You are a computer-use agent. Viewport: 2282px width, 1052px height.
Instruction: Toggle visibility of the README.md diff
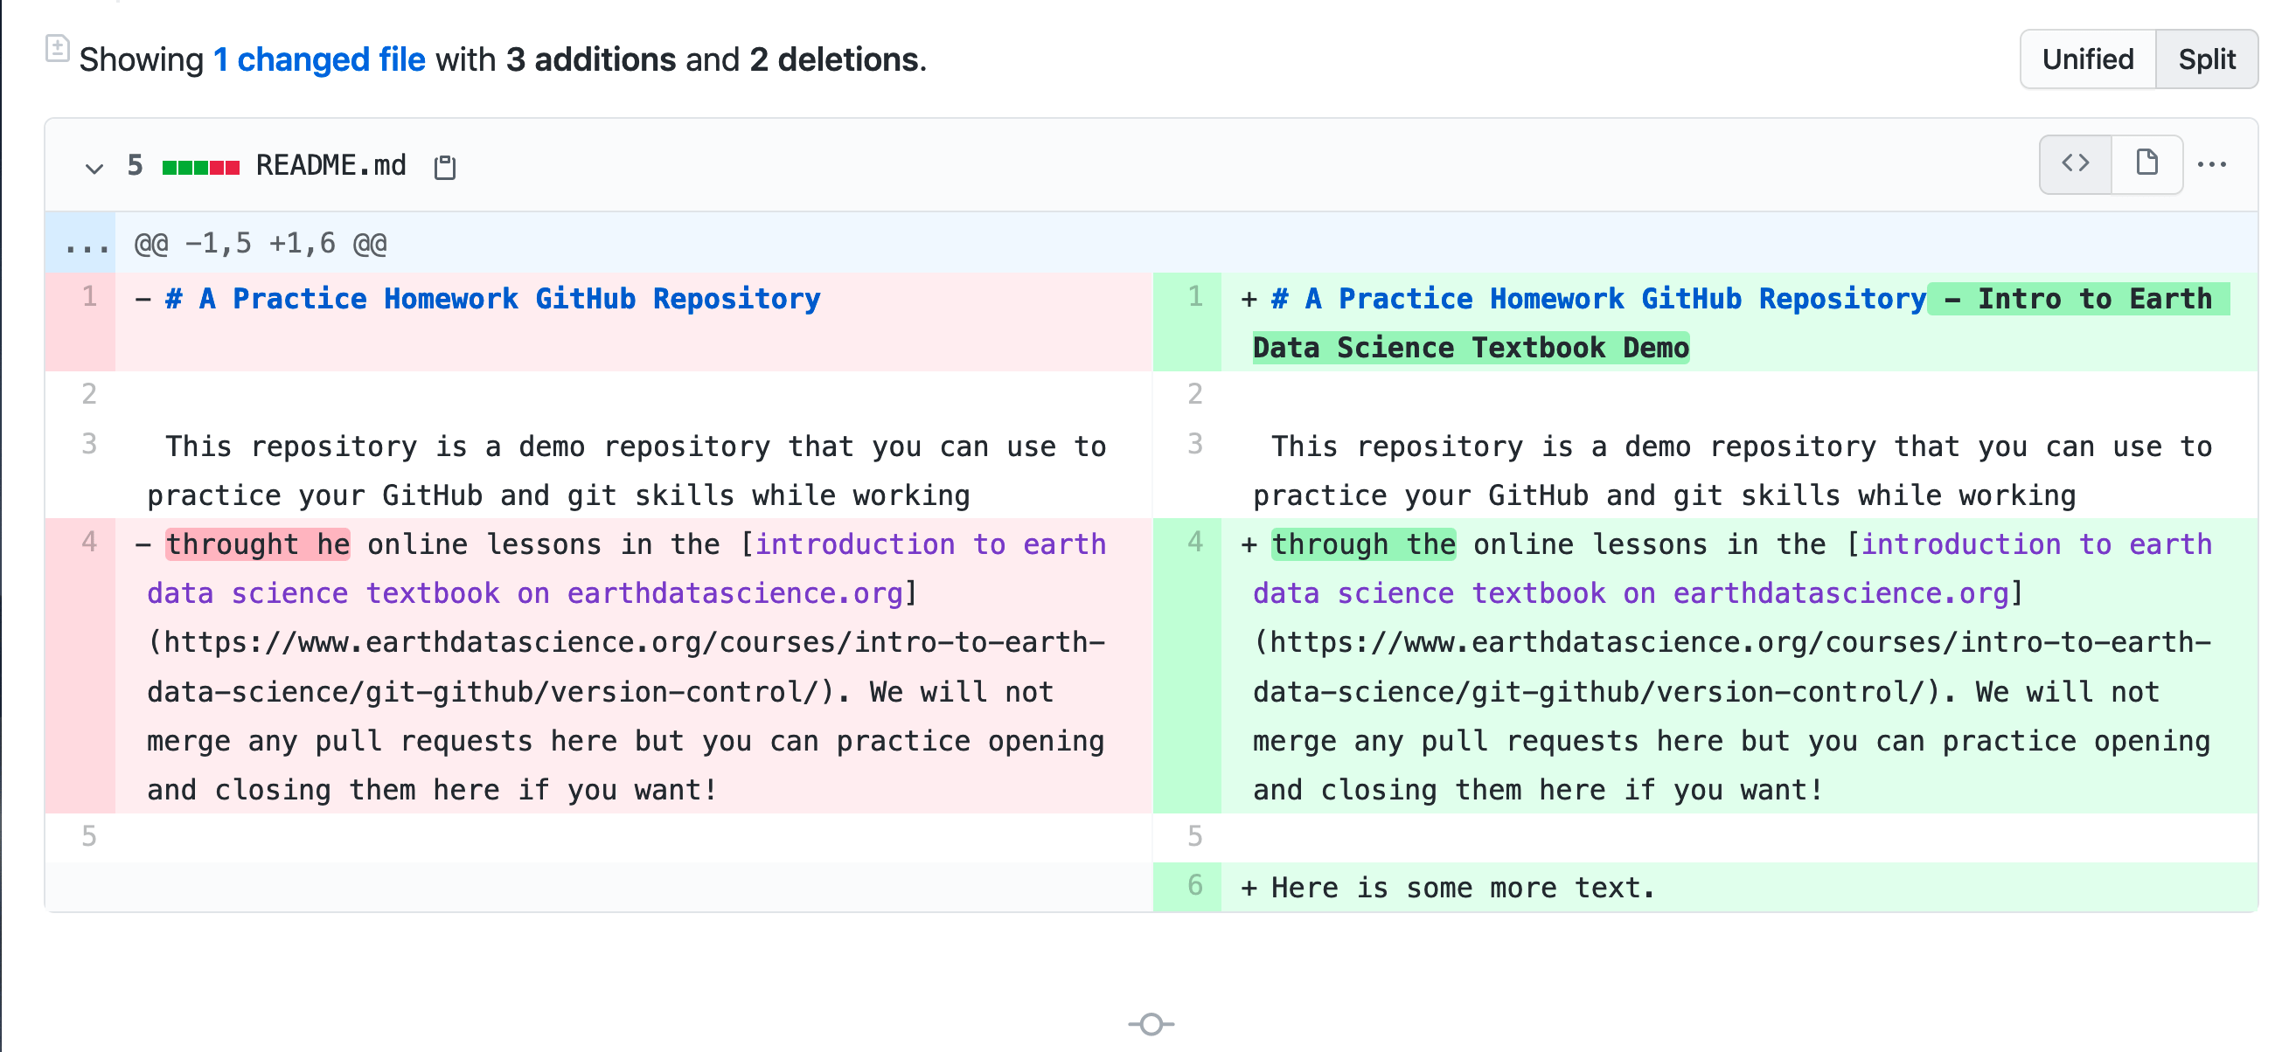[93, 168]
